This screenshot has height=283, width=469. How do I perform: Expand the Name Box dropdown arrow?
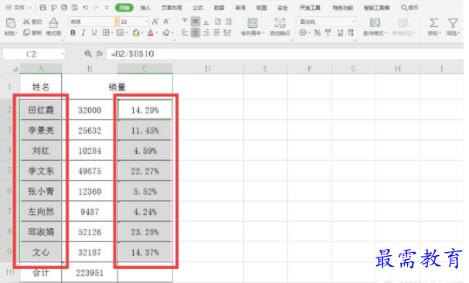(63, 54)
